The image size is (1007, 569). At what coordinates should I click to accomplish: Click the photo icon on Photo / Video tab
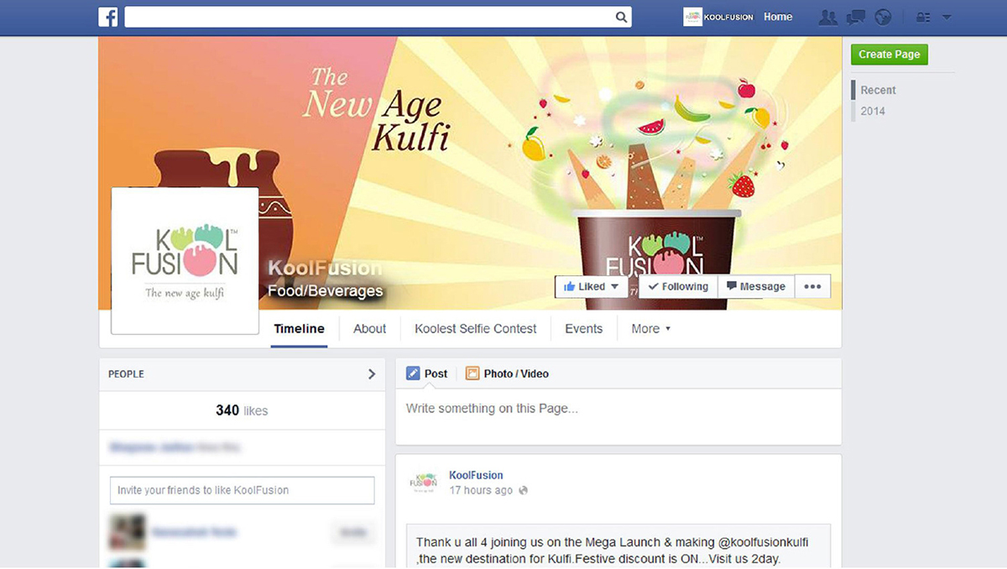[x=472, y=373]
